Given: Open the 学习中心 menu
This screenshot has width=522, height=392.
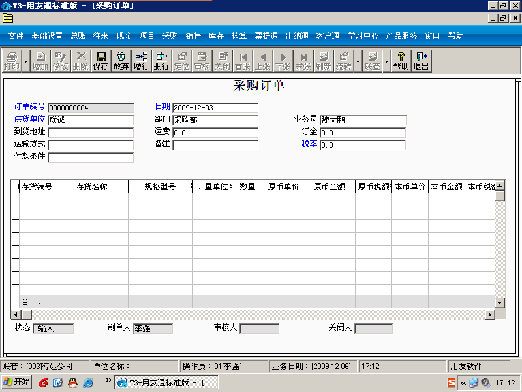Looking at the screenshot, I should [x=363, y=36].
